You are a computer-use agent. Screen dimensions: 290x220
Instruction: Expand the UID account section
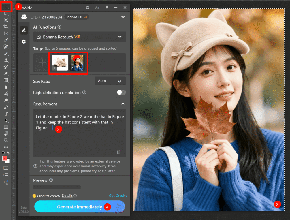pyautogui.click(x=123, y=17)
